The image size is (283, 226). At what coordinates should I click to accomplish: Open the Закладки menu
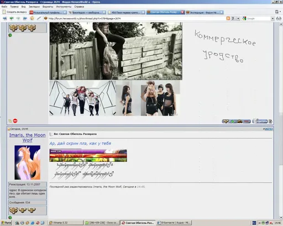(34, 7)
